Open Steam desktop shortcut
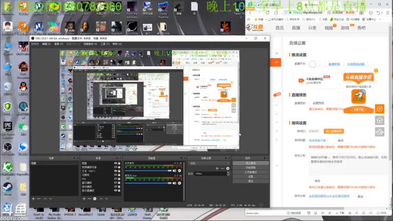The image size is (393, 221). tap(8, 189)
